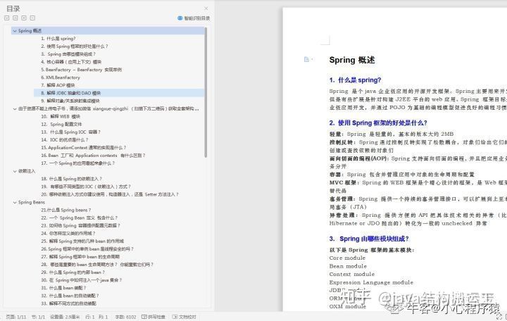Viewport: 507px width, 321px height.
Task: Collapse the Spring 概述 outline section
Action: [x=15, y=31]
